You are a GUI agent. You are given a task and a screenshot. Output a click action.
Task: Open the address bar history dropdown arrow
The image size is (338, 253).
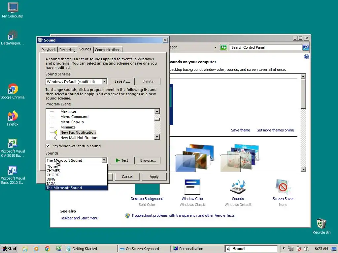coord(215,47)
